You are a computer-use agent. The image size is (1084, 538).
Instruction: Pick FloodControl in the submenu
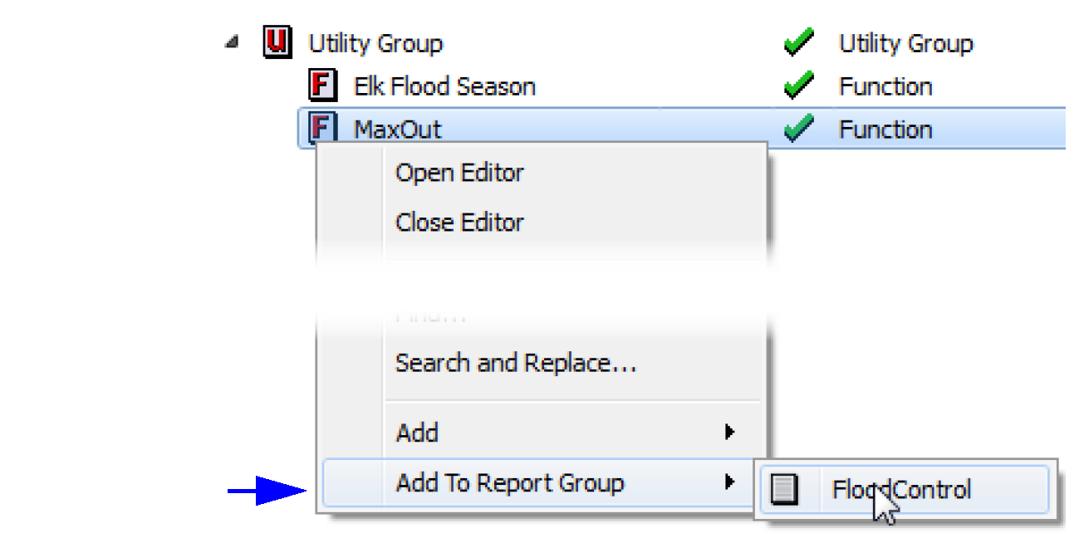pyautogui.click(x=901, y=489)
